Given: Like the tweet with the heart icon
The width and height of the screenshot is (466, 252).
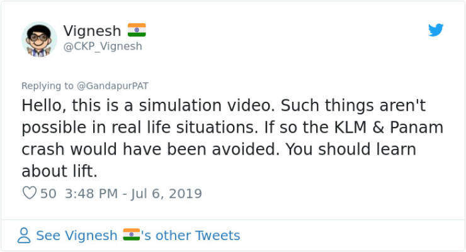Looking at the screenshot, I should pyautogui.click(x=29, y=193).
